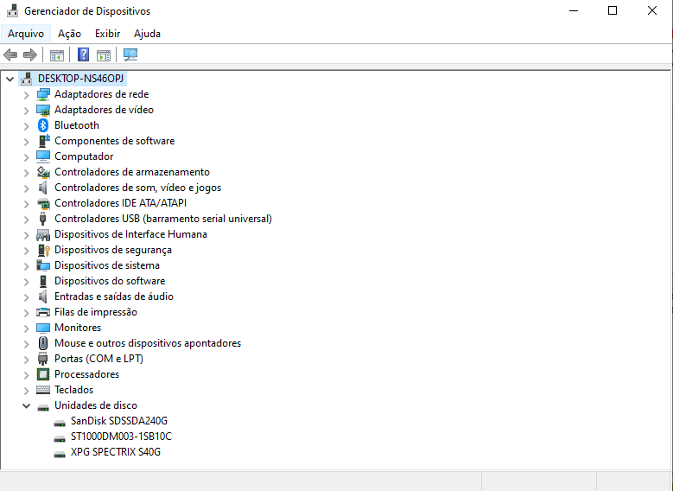Click the Forward arrow toolbar icon
673x491 pixels.
(x=30, y=54)
